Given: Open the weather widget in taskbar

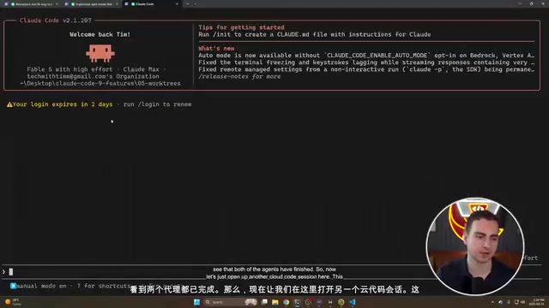Looking at the screenshot, I should pos(13,302).
